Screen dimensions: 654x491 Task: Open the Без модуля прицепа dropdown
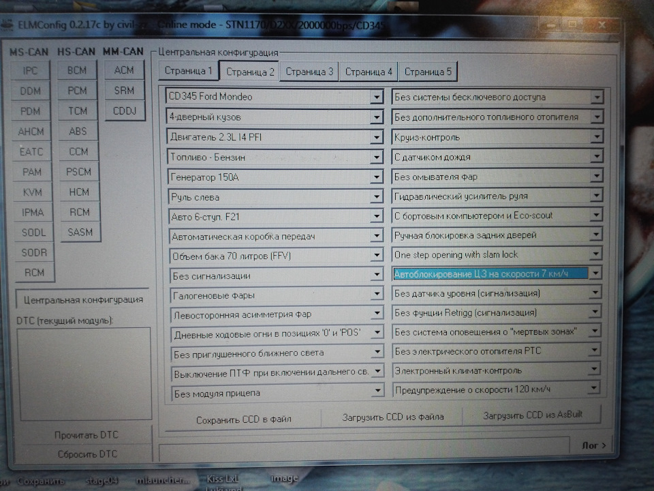click(x=377, y=391)
